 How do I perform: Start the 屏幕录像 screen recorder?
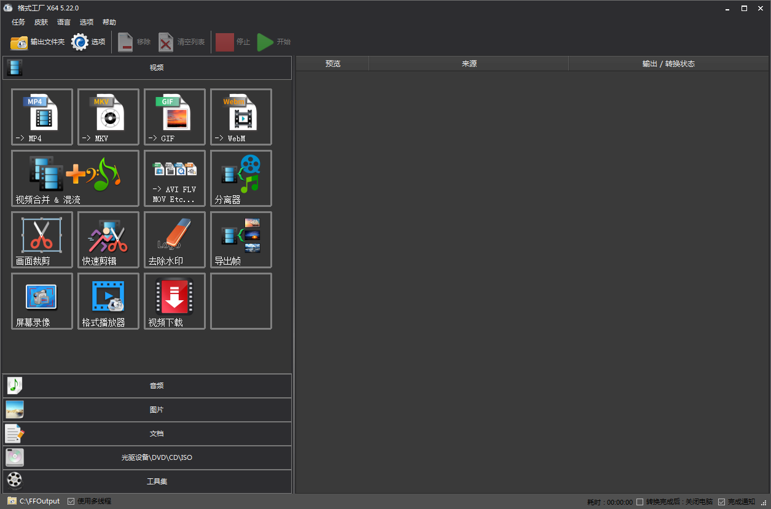tap(42, 301)
